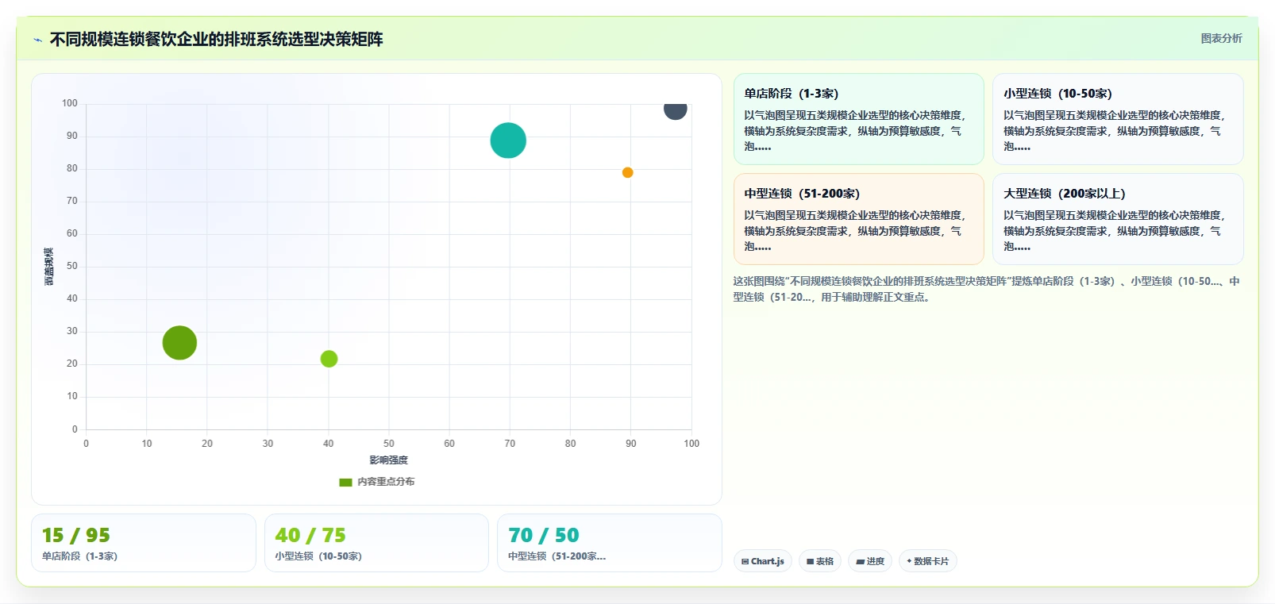Click the y-axis title on chart left

pyautogui.click(x=49, y=267)
